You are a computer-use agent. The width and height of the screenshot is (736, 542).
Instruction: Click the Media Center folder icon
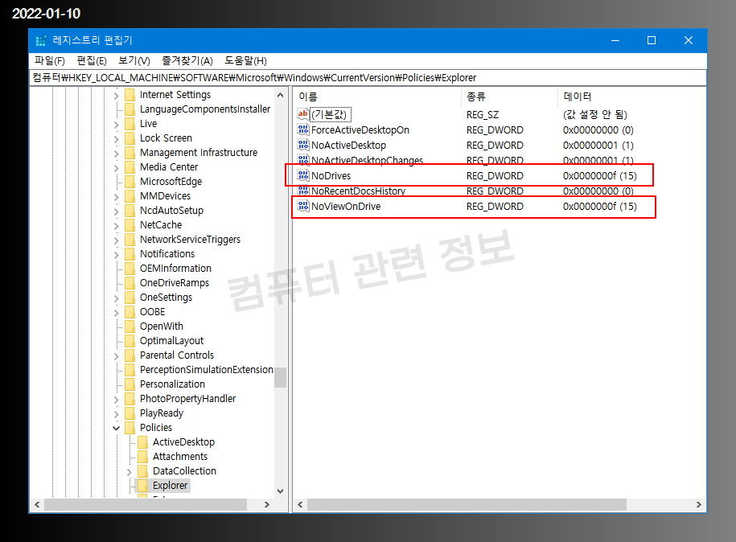pos(130,167)
